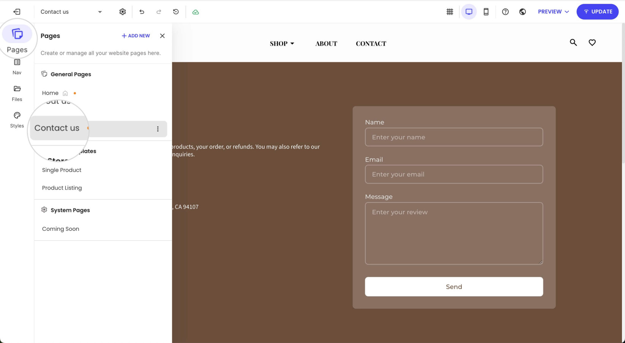Click the globe site icon
This screenshot has height=343, width=625.
click(x=522, y=12)
